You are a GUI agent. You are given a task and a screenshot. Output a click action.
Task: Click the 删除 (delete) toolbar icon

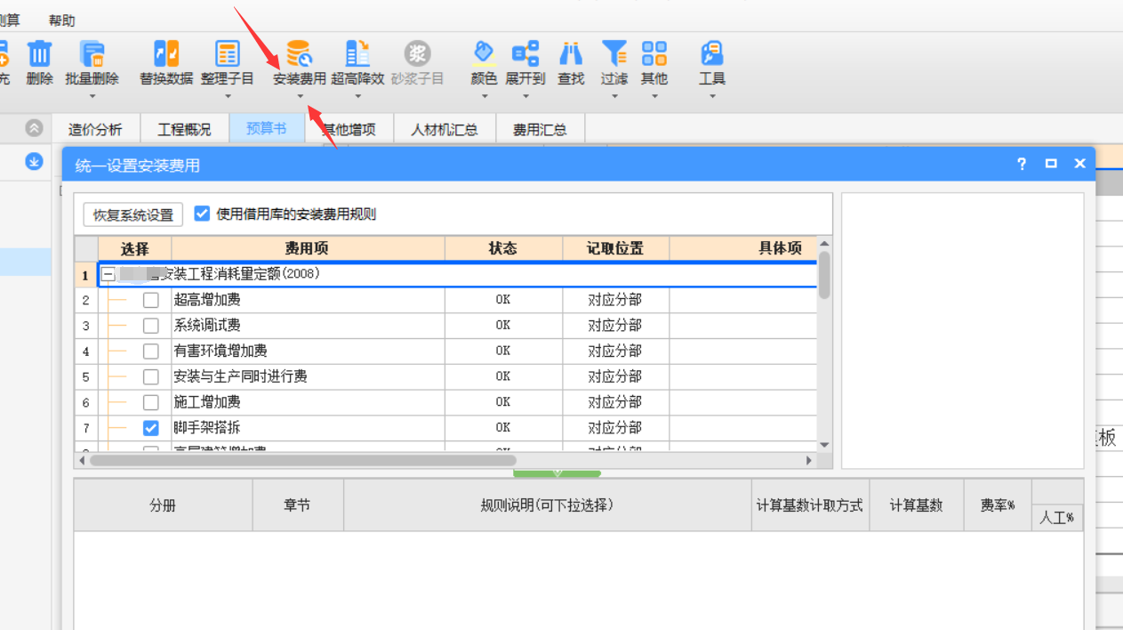pos(40,53)
